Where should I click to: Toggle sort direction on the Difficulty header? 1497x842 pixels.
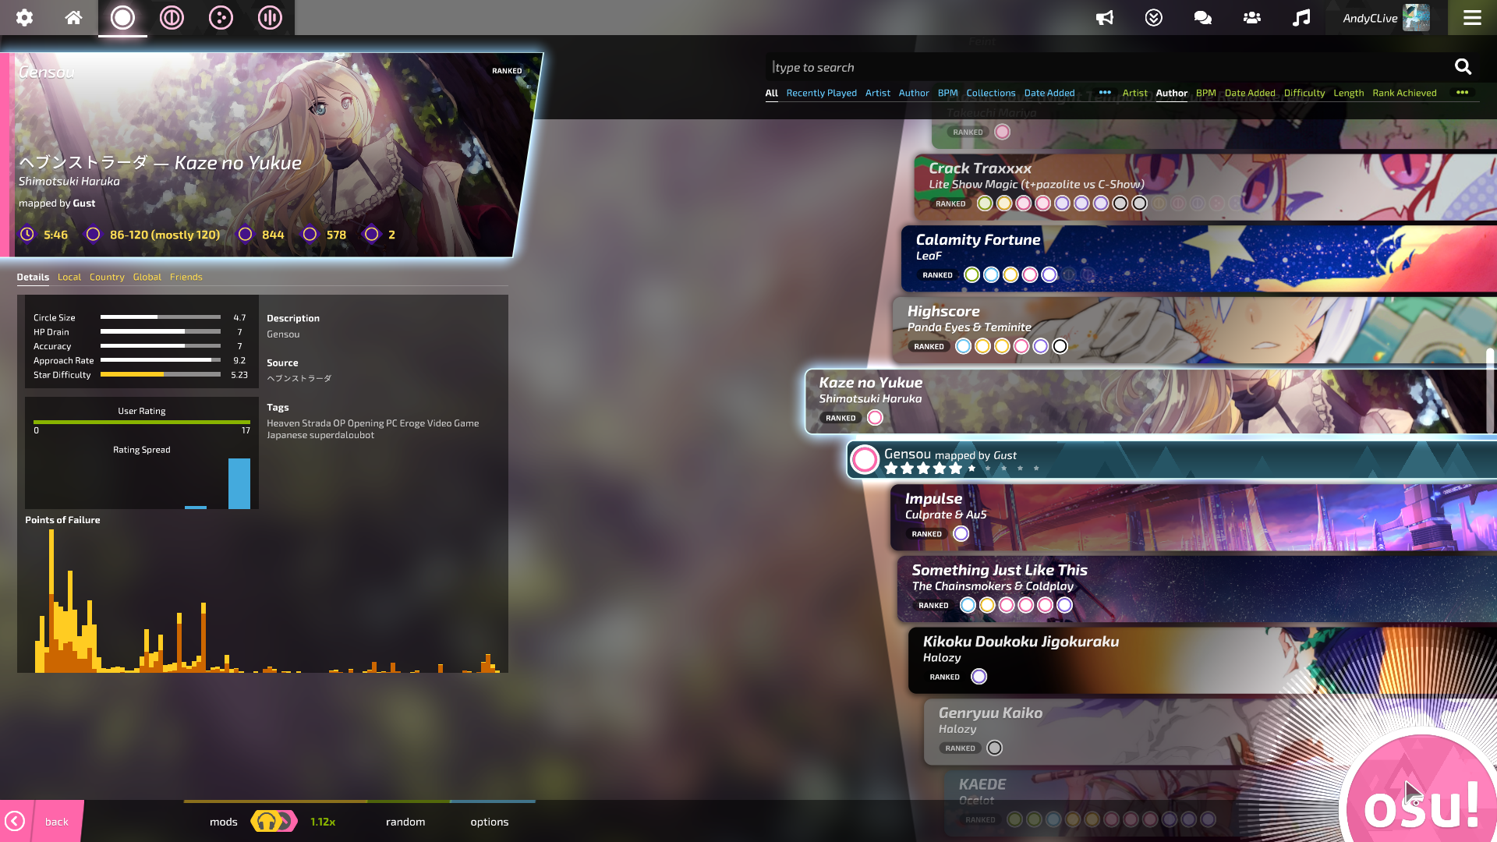pyautogui.click(x=1304, y=93)
